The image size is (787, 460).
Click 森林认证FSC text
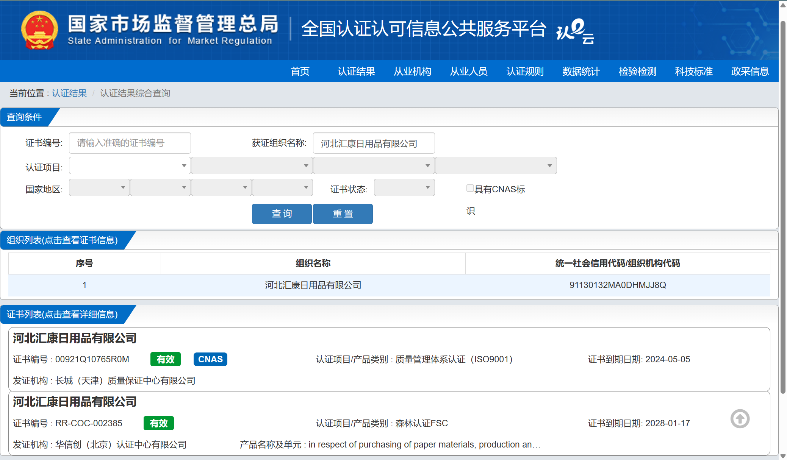421,423
